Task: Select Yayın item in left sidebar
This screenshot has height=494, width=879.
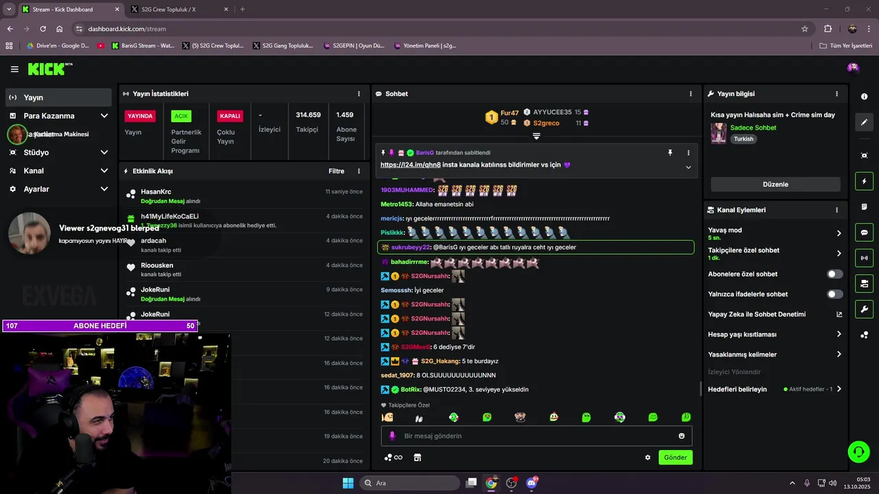Action: coord(59,97)
